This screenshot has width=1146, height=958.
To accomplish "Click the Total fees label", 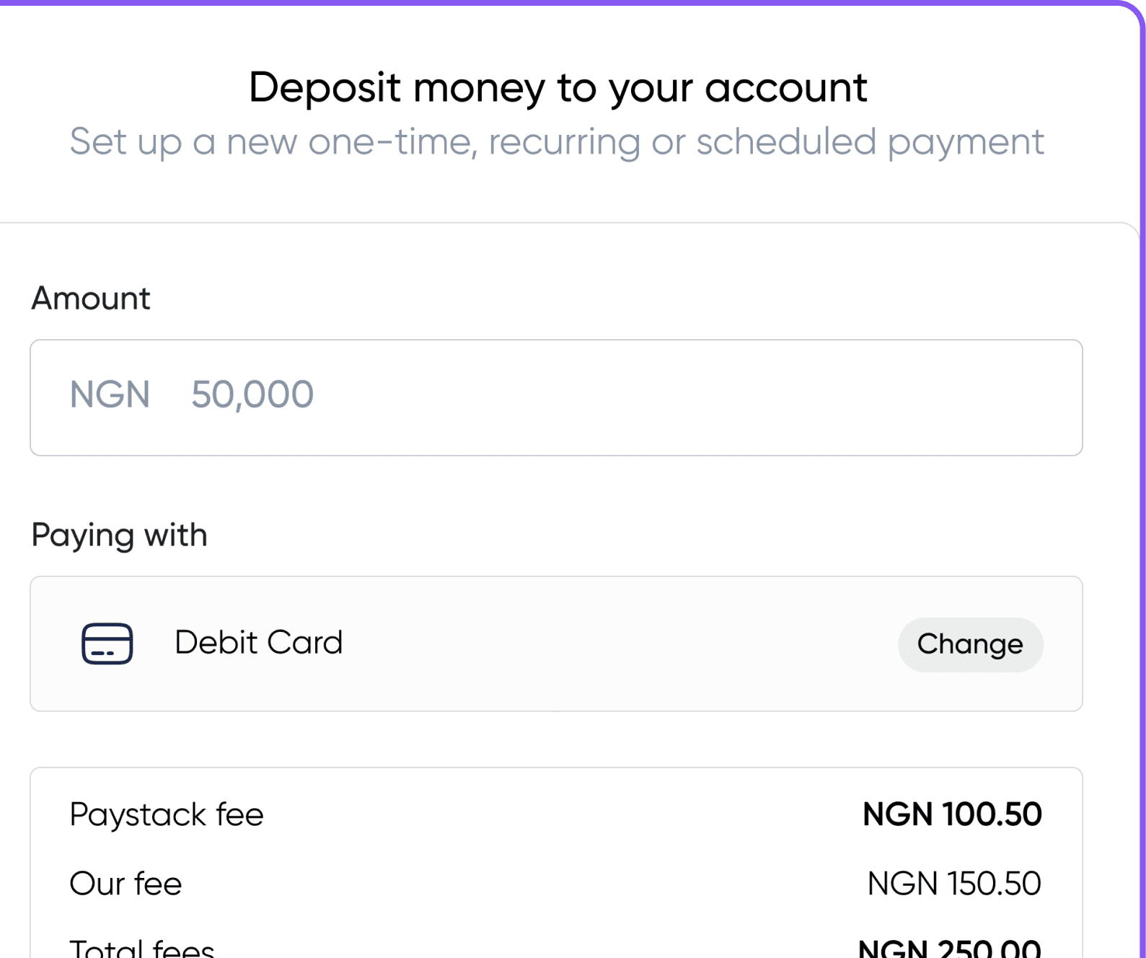I will [x=142, y=947].
